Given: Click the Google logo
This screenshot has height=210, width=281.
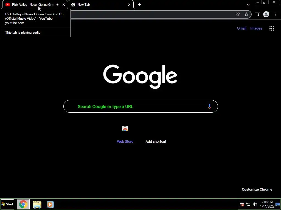Looking at the screenshot, I should [140, 77].
